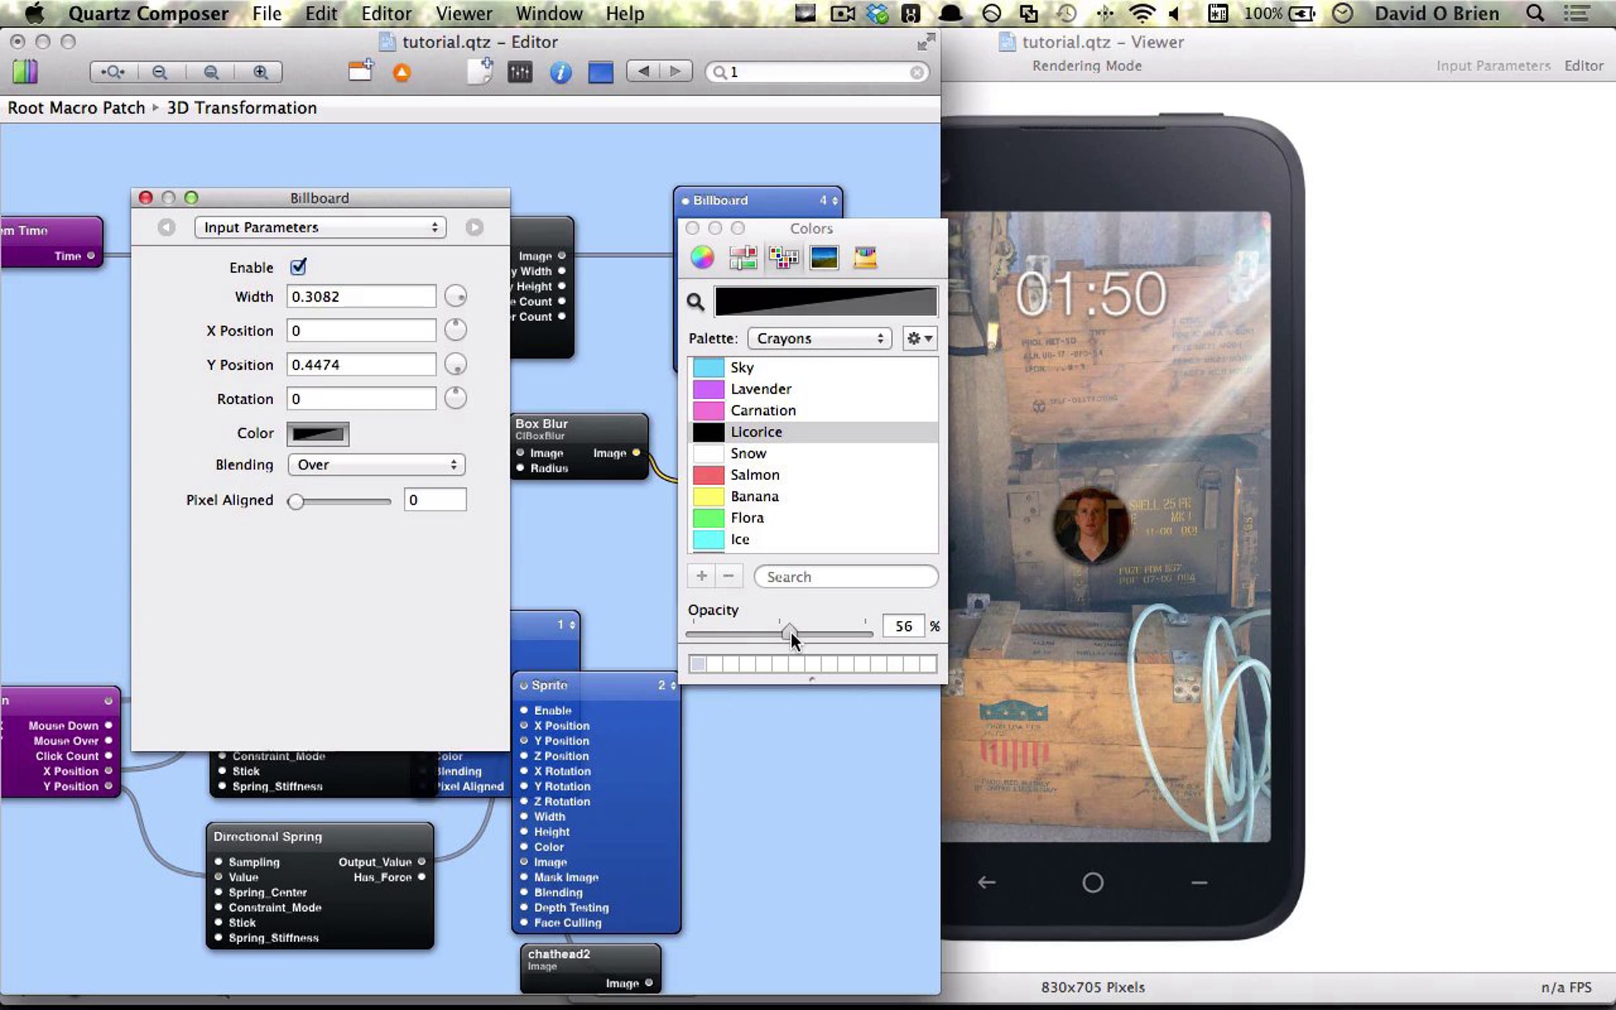The width and height of the screenshot is (1616, 1010).
Task: Click the previous arrow in Billboard inspector
Action: (166, 228)
